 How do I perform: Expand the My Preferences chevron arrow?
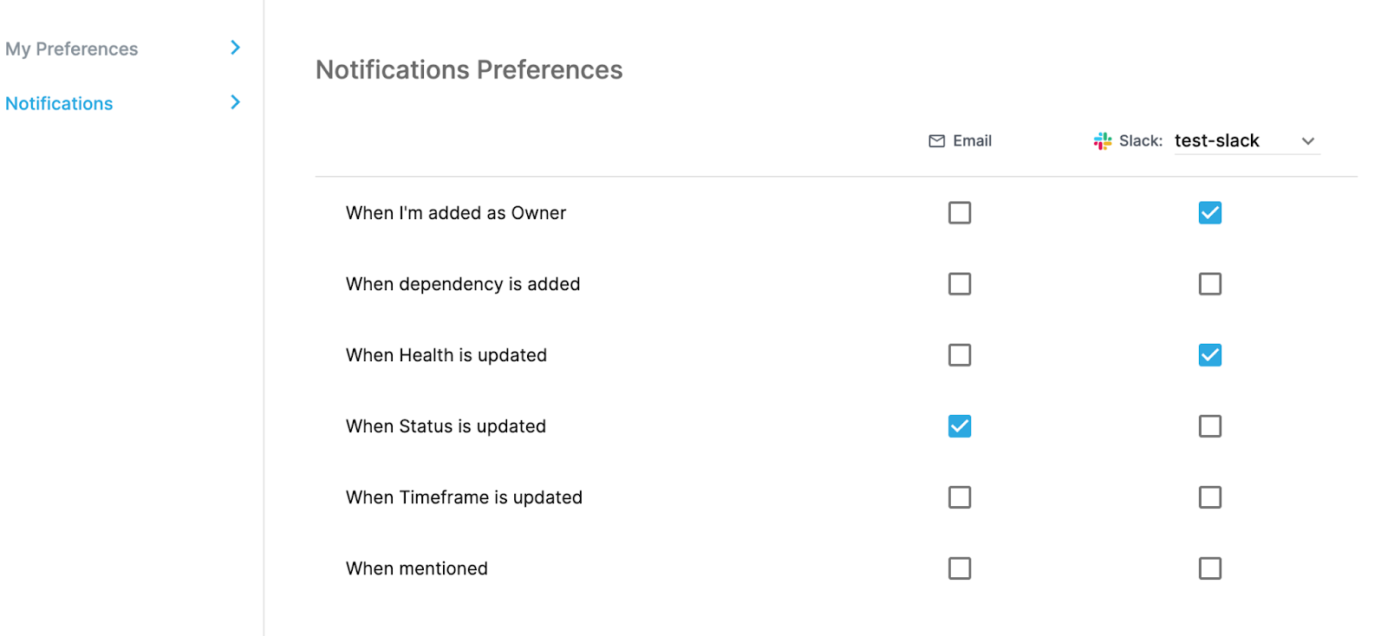pyautogui.click(x=235, y=48)
